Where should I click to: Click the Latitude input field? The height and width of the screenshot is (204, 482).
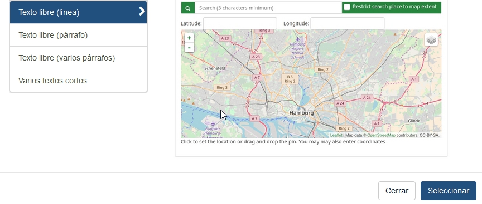(x=240, y=23)
